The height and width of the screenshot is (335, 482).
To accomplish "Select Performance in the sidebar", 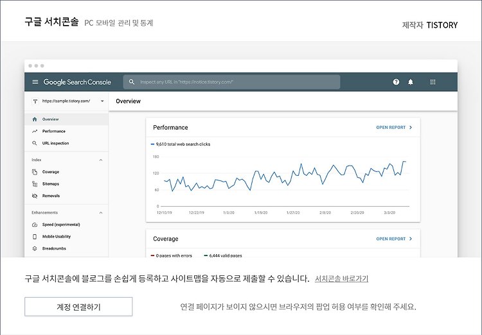I will [x=66, y=131].
